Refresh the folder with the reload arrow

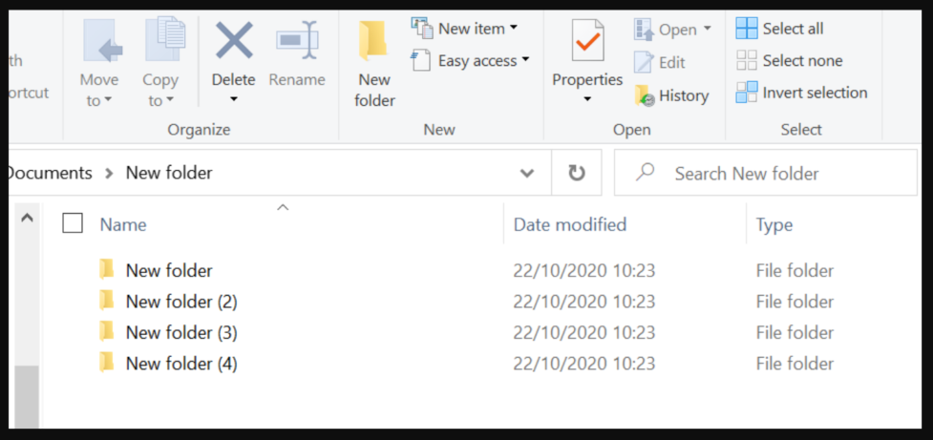pyautogui.click(x=577, y=173)
